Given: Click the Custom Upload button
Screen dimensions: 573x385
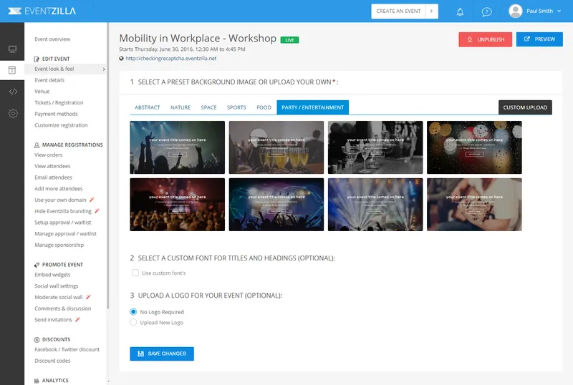Looking at the screenshot, I should pos(525,107).
